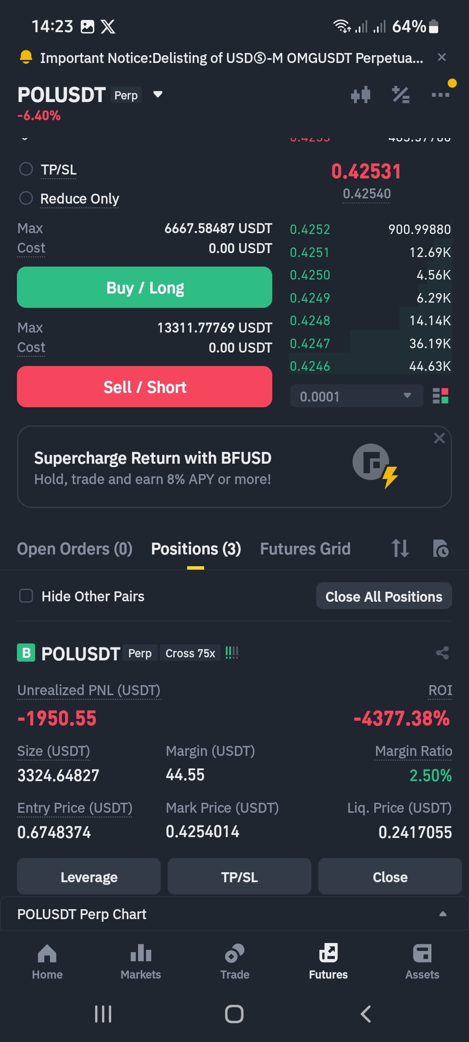Check the Hide Other Pairs checkbox
Screen dimensions: 469x1042
(26, 596)
